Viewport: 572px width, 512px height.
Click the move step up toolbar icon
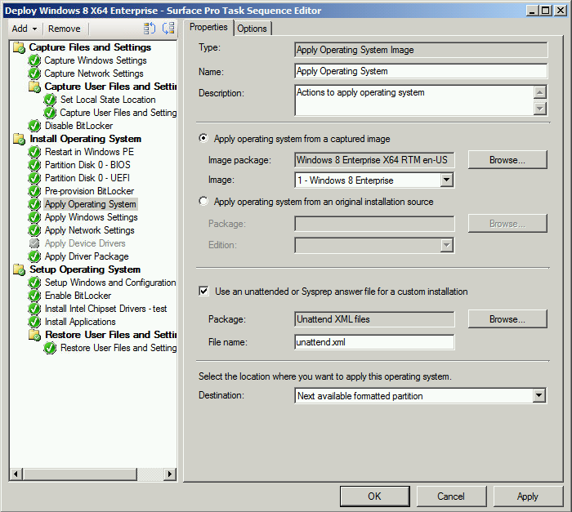tap(150, 28)
